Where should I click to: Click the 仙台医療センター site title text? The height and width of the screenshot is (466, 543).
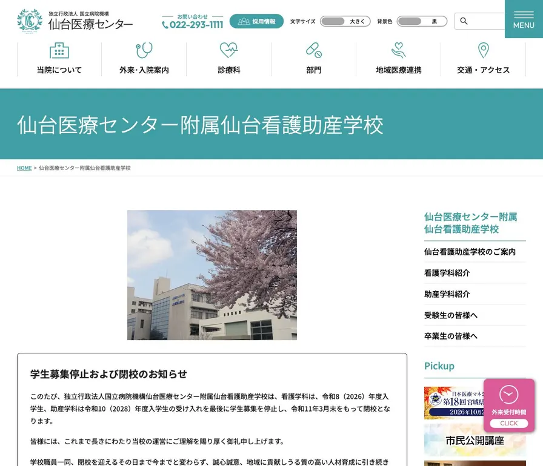pos(90,24)
